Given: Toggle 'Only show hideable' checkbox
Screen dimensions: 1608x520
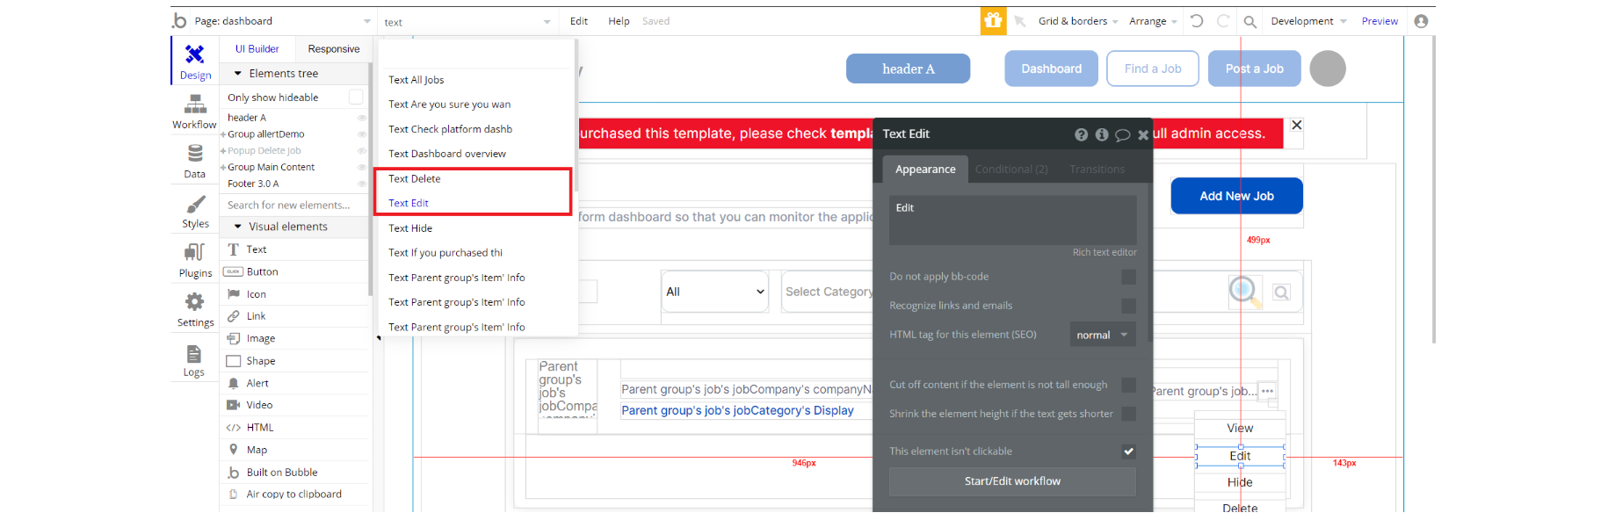Looking at the screenshot, I should click(x=356, y=97).
